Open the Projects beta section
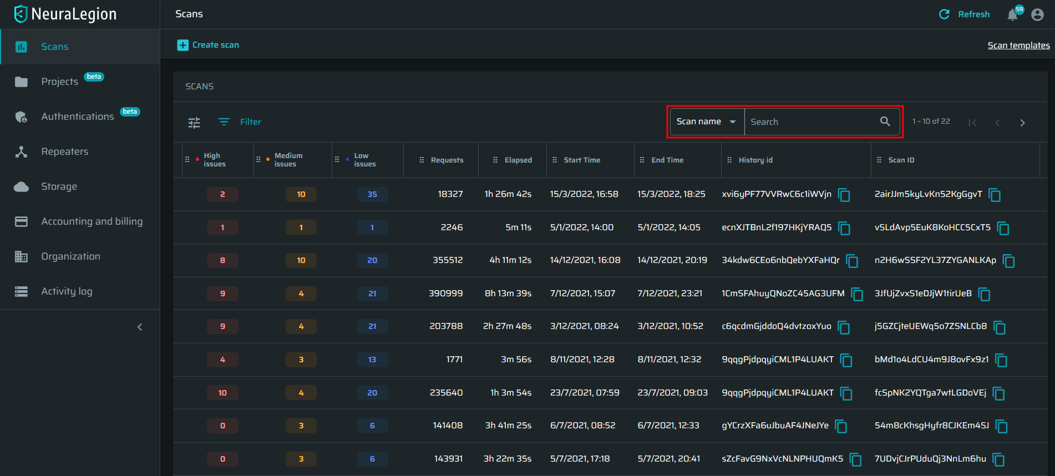1055x476 pixels. point(80,82)
